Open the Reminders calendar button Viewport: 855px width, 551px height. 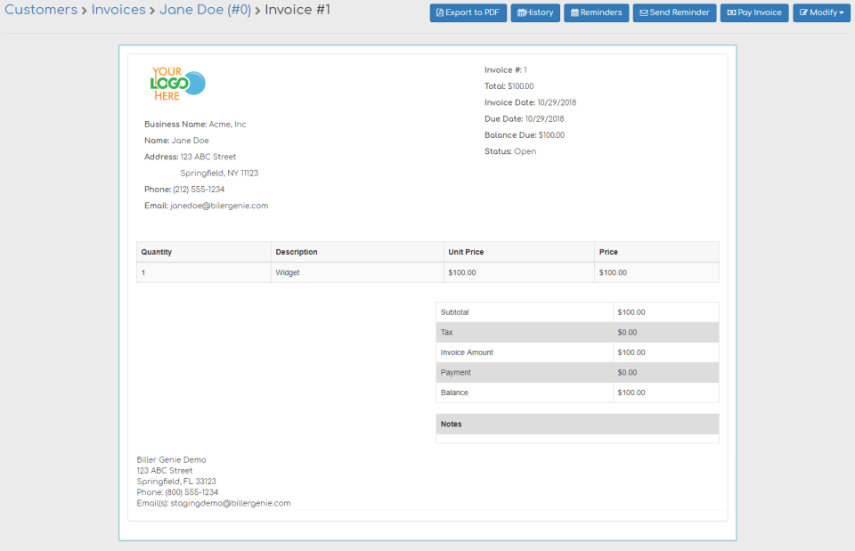(596, 13)
